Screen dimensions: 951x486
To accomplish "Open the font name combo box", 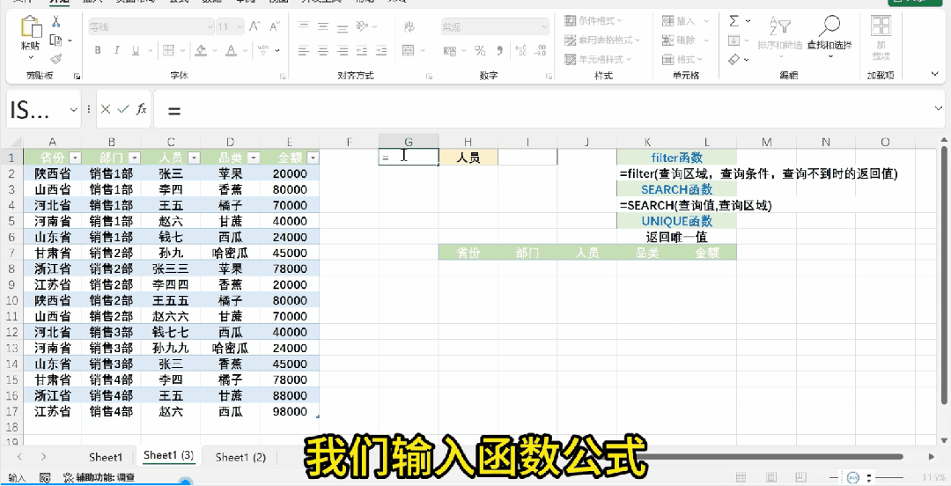I will click(151, 26).
